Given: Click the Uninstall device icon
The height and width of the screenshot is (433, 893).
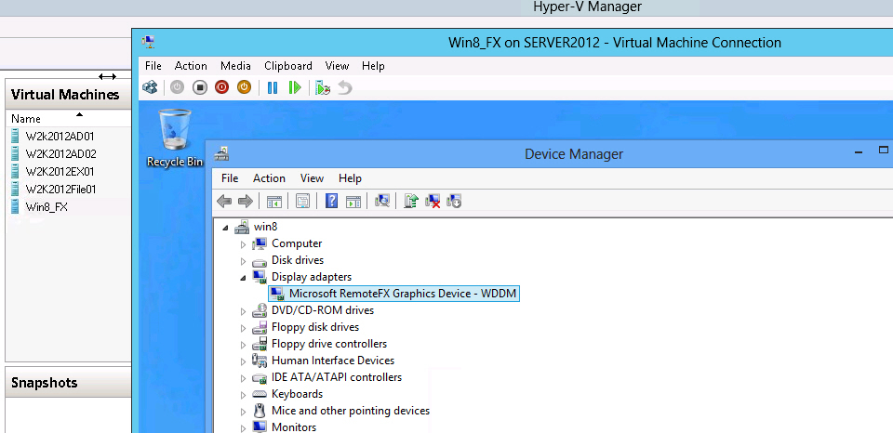Looking at the screenshot, I should point(433,201).
